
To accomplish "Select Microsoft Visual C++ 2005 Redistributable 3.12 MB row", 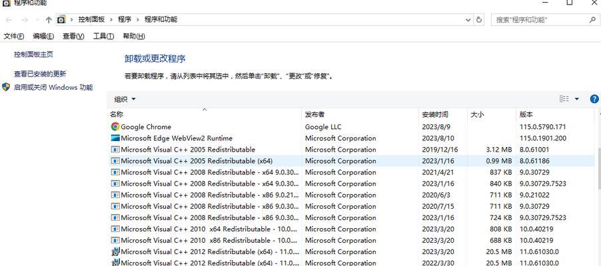I will [x=352, y=149].
